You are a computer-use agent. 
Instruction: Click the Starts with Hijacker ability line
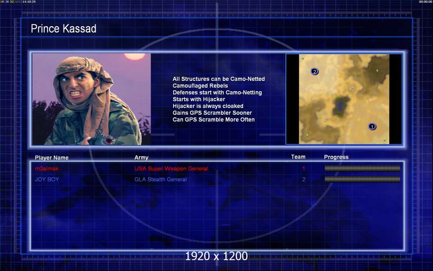point(199,99)
